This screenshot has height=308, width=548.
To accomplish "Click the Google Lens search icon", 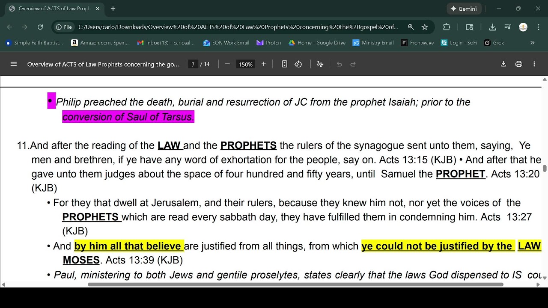I will click(470, 27).
